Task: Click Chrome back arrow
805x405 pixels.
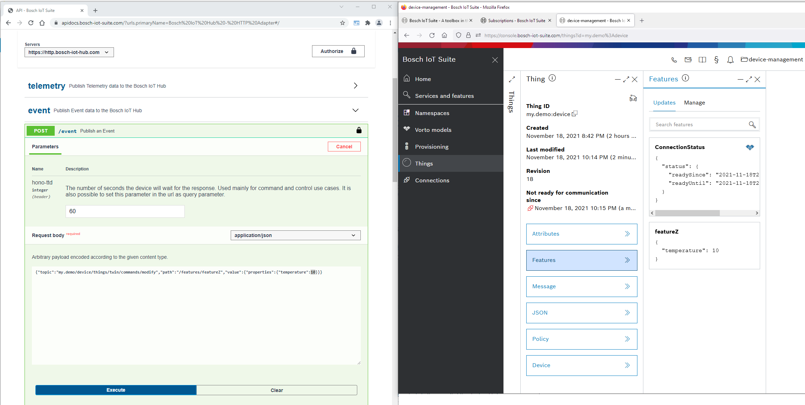Action: (x=8, y=23)
